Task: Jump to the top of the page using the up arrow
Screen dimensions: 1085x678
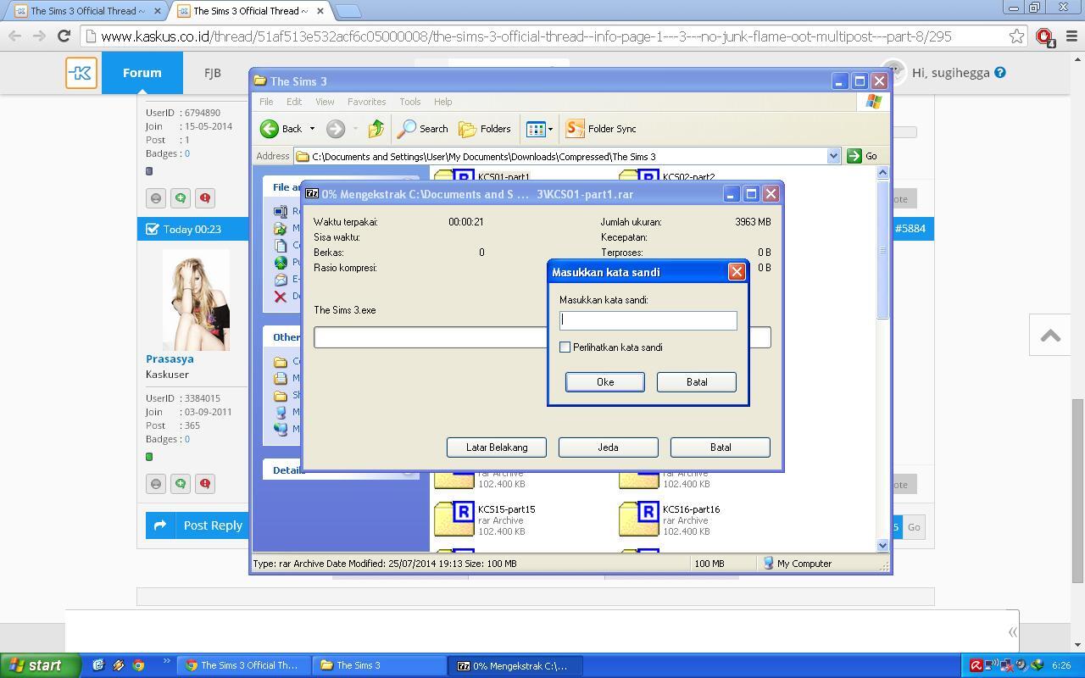Action: pyautogui.click(x=1050, y=336)
